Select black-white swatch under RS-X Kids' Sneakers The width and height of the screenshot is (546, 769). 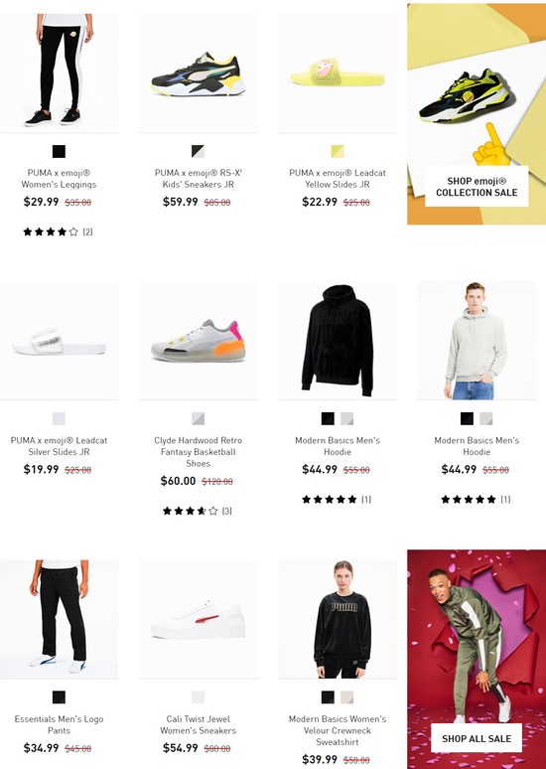[198, 152]
